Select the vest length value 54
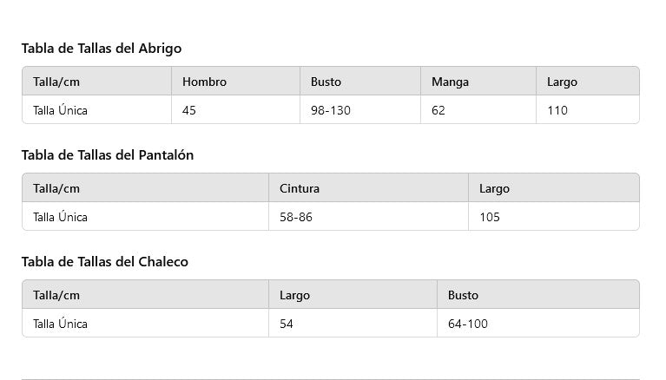The height and width of the screenshot is (380, 666). point(287,324)
